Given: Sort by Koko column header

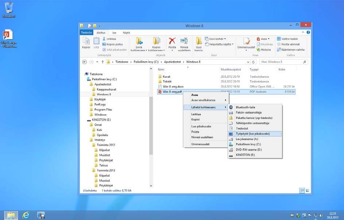Looking at the screenshot, I should pos(282,69).
